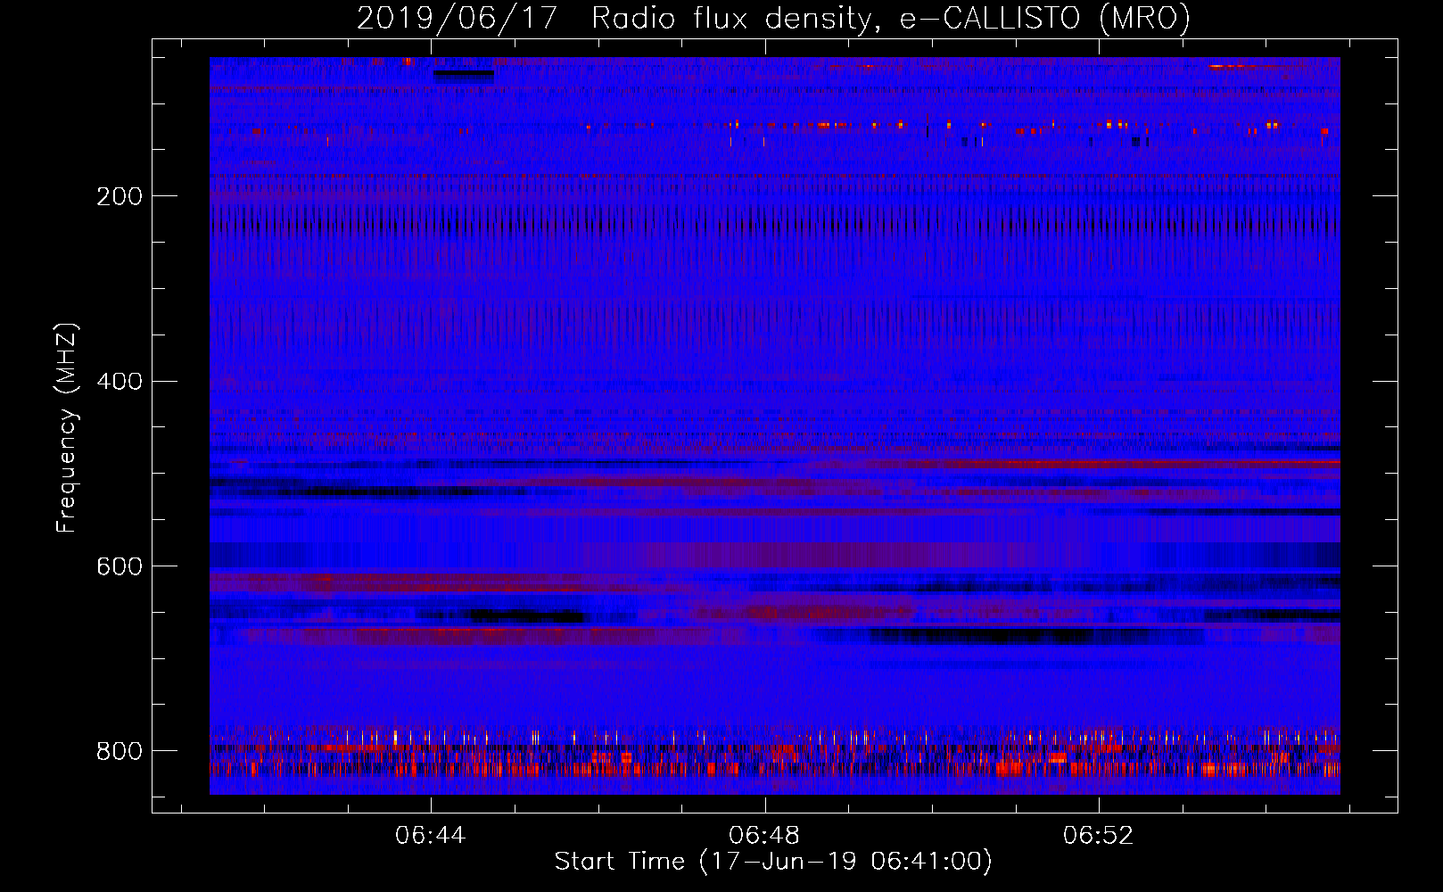Click the "Frequency (MHZ)" axis label
Screen dimensions: 1443x892
(66, 427)
